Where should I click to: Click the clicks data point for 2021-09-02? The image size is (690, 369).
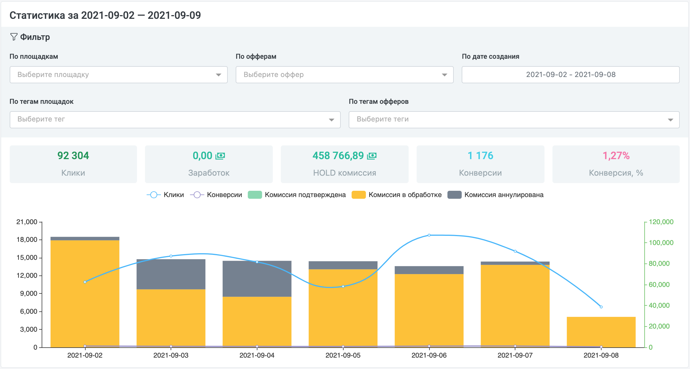[85, 282]
